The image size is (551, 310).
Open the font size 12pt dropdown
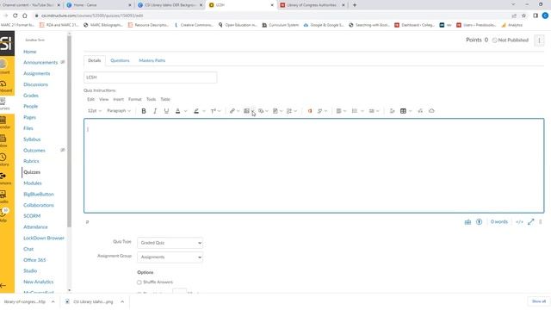point(94,111)
